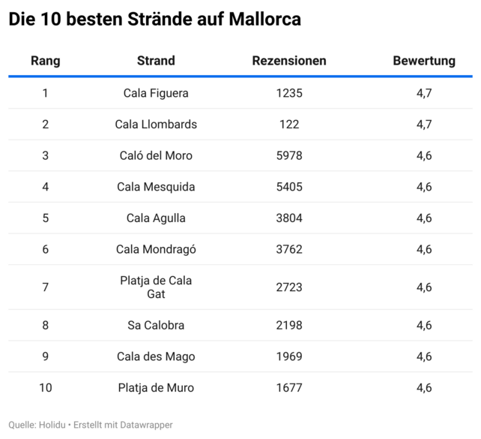Click the Cala Figuera beach name
Image resolution: width=481 pixels, height=439 pixels.
156,93
